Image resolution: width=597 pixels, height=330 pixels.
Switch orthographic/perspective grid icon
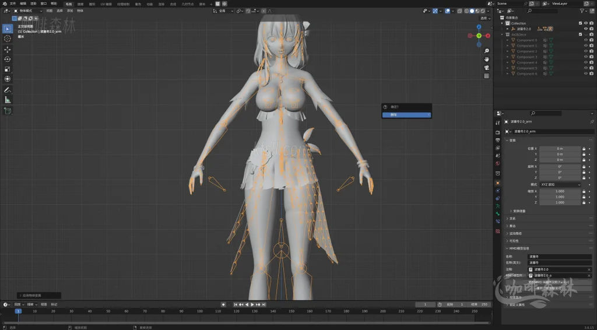click(487, 76)
